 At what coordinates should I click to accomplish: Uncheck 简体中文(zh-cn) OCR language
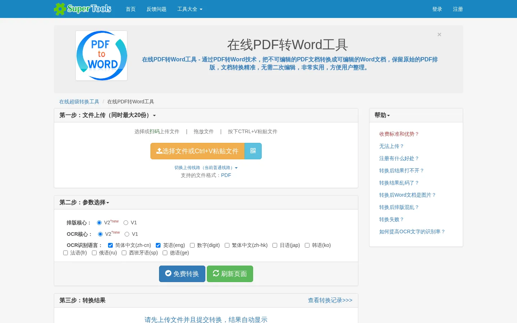(111, 245)
